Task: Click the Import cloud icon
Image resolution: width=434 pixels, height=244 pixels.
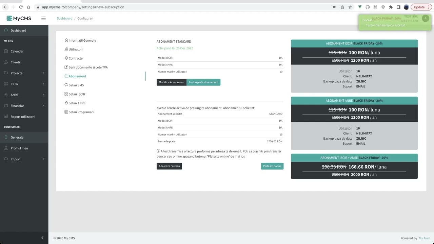Action: pos(6,159)
